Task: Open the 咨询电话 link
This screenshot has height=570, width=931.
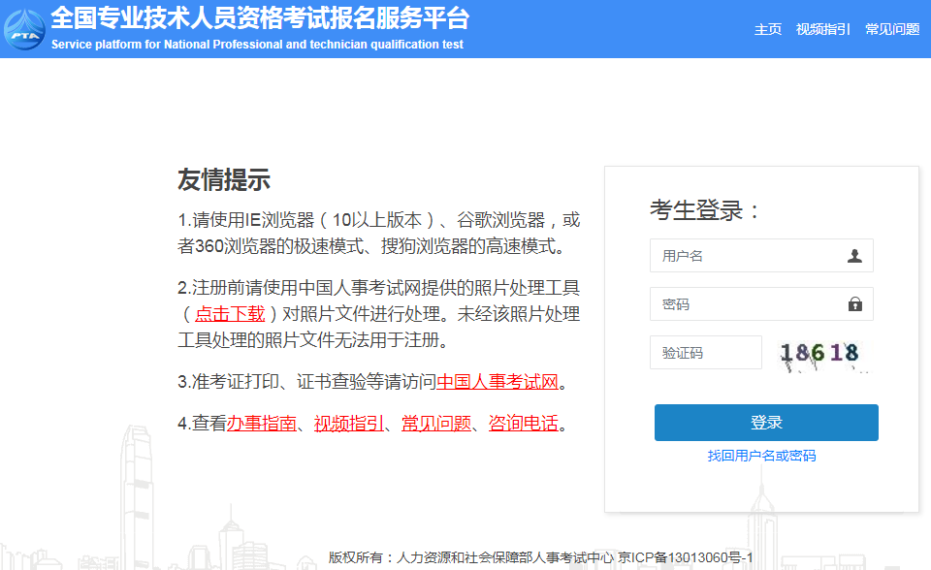Action: 524,424
